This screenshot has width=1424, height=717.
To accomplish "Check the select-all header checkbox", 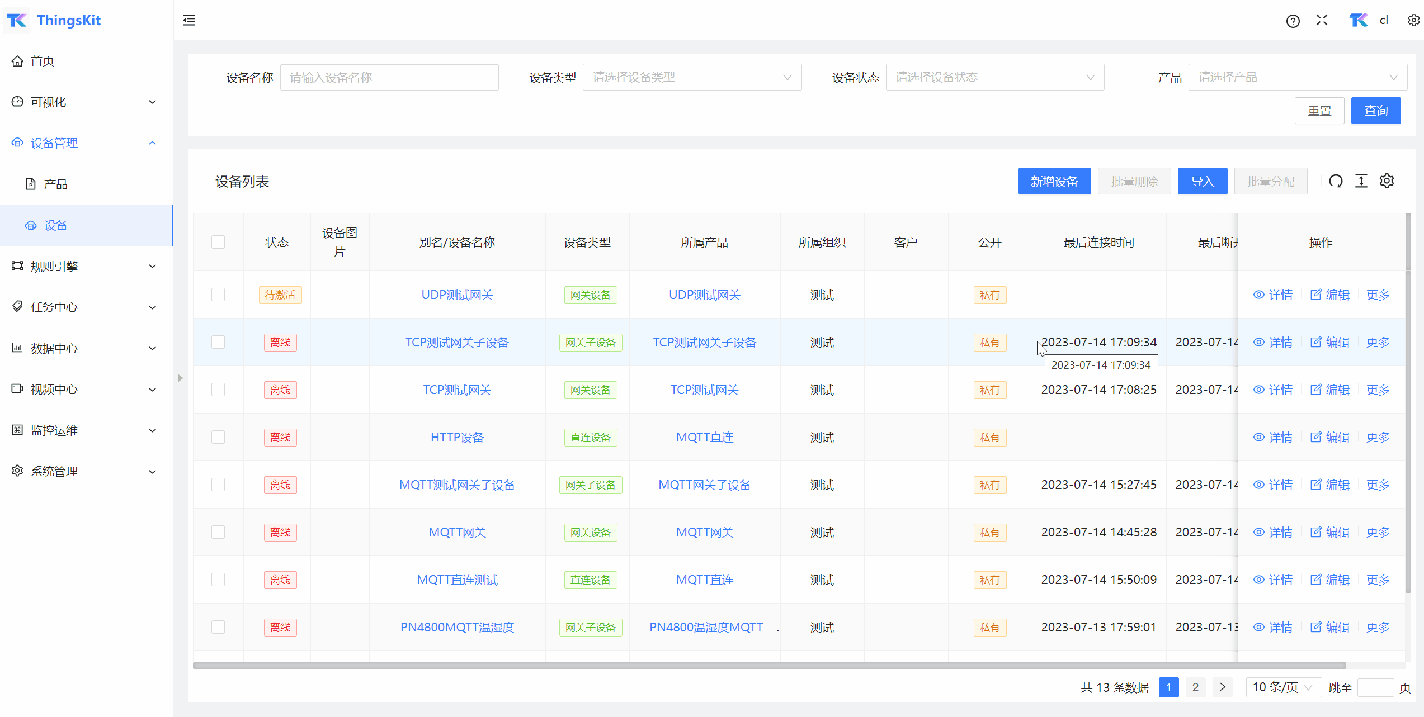I will click(x=218, y=242).
